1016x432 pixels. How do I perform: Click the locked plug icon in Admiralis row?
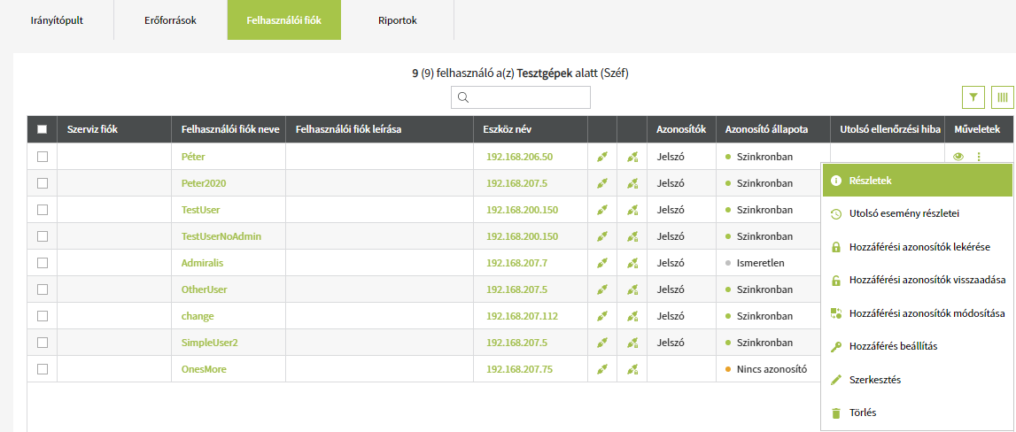(632, 263)
